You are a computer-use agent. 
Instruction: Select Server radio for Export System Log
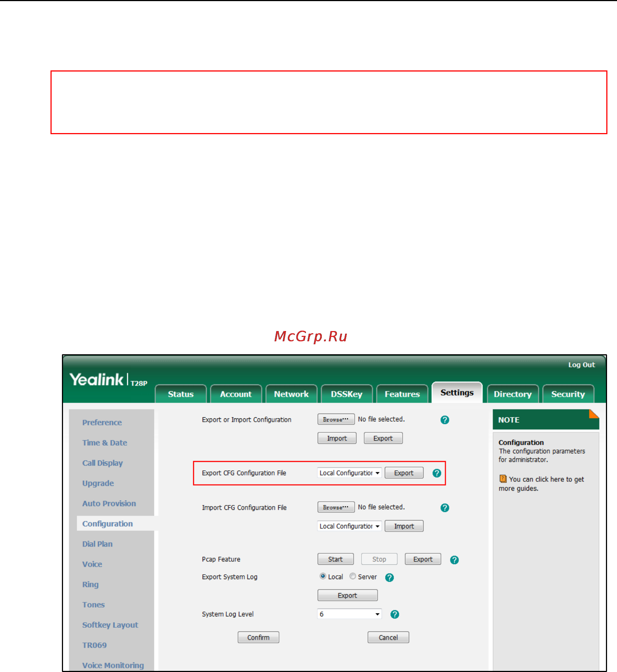[x=353, y=576]
